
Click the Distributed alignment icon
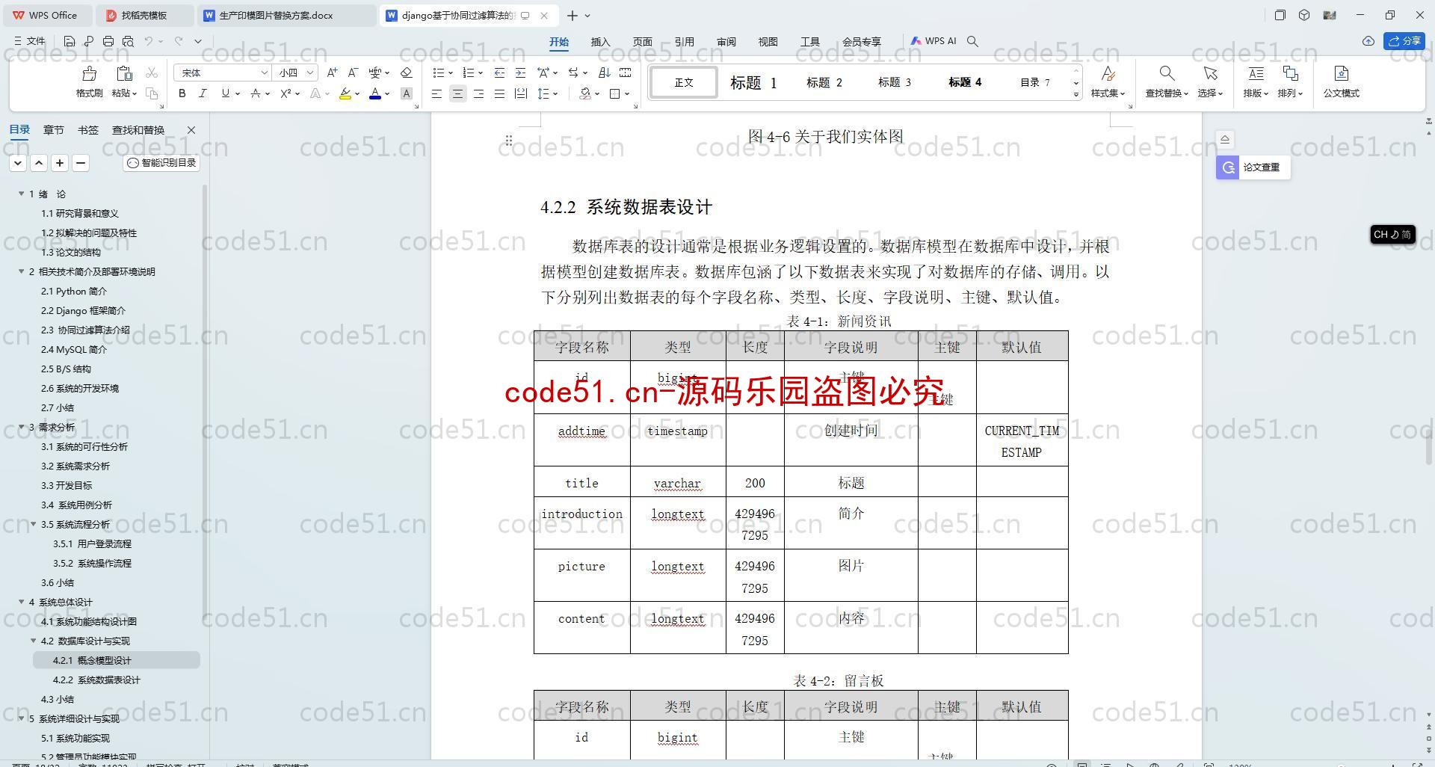pyautogui.click(x=521, y=93)
